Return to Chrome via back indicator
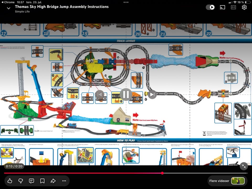The height and width of the screenshot is (189, 252). [x=8, y=2]
